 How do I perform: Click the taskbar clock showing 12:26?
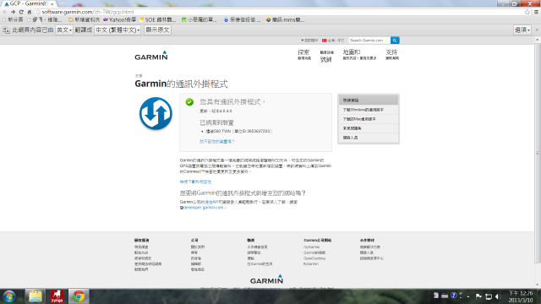[x=521, y=296]
